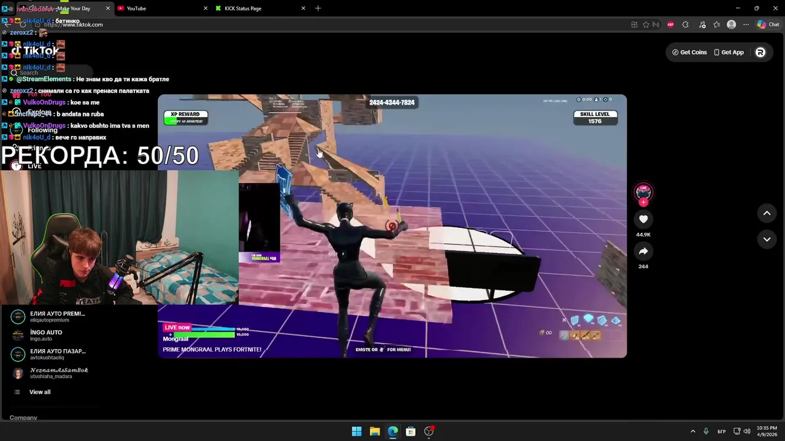
Task: Open split screen icon in address bar
Action: (634, 24)
